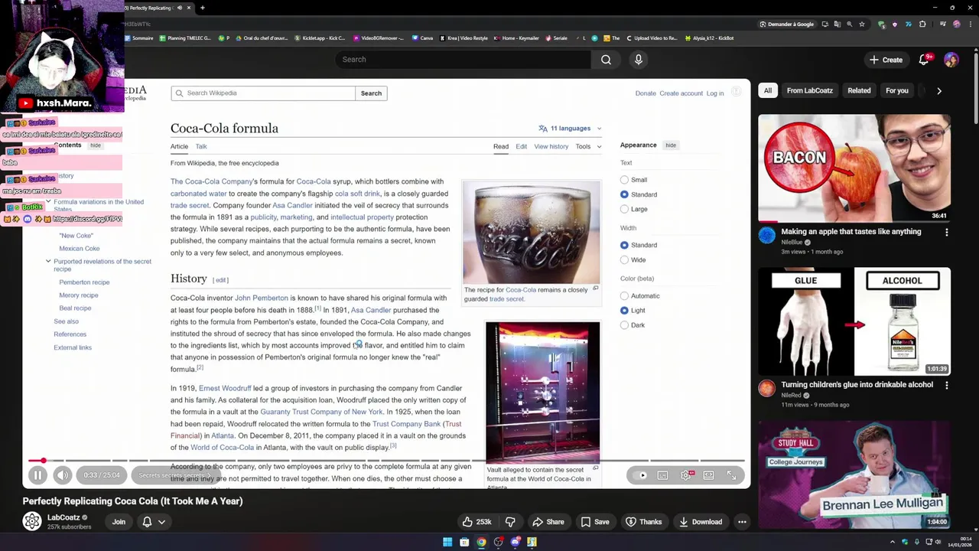
Task: Click the YouTube search magnifier button
Action: [x=606, y=60]
